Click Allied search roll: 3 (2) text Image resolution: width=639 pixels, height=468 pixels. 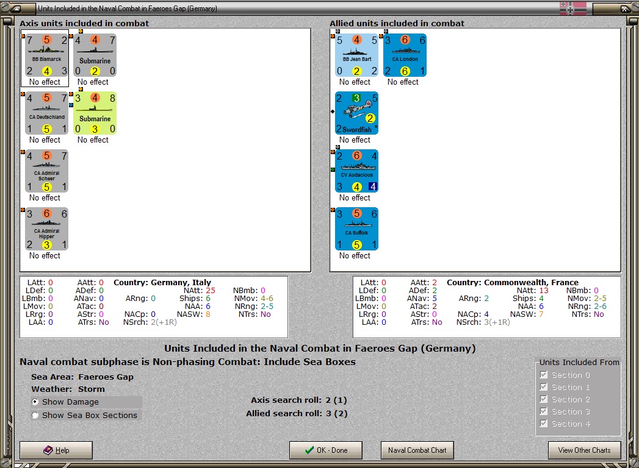(297, 414)
